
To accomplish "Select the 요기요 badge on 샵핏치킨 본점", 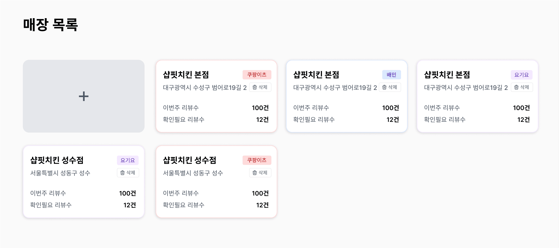I will pos(522,75).
